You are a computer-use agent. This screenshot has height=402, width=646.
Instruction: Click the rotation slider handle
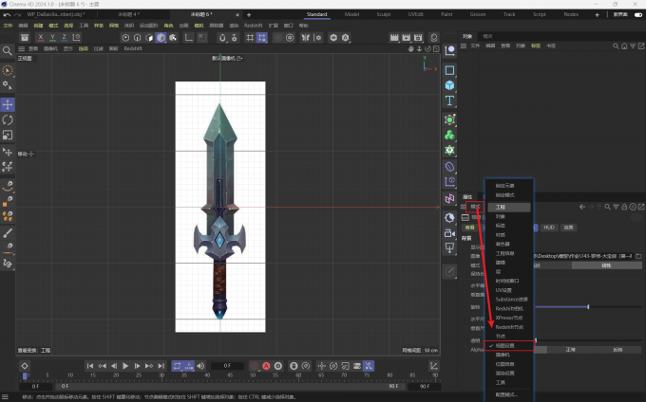click(x=588, y=306)
